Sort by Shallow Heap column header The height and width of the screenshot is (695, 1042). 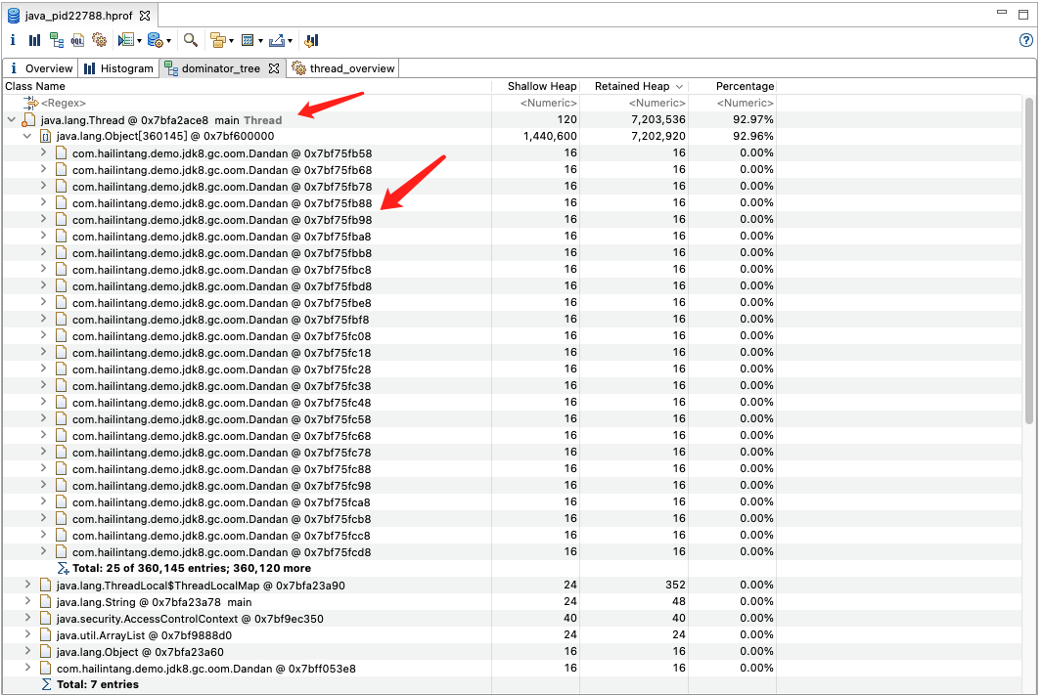[535, 86]
